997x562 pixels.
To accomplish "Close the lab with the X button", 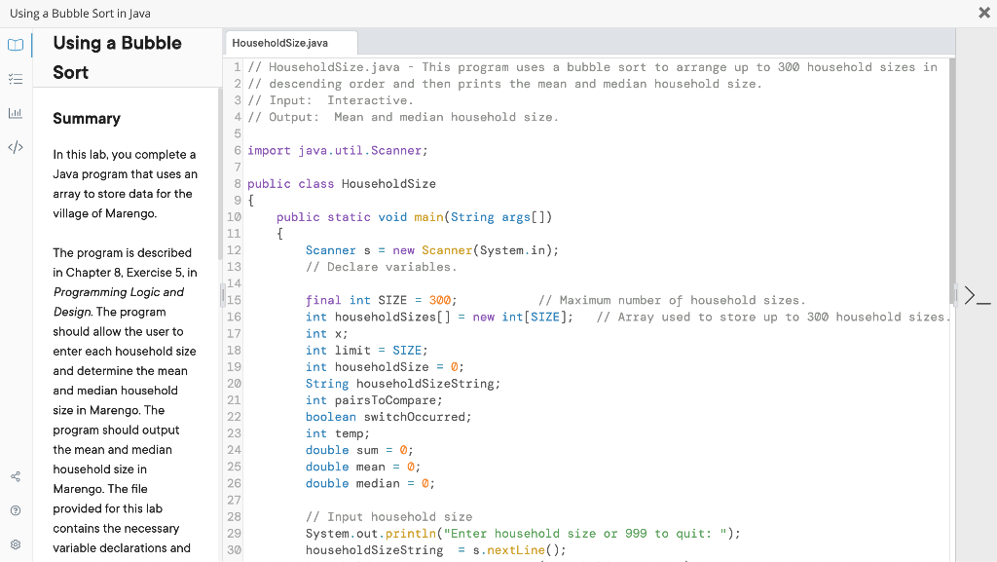I will pos(984,13).
